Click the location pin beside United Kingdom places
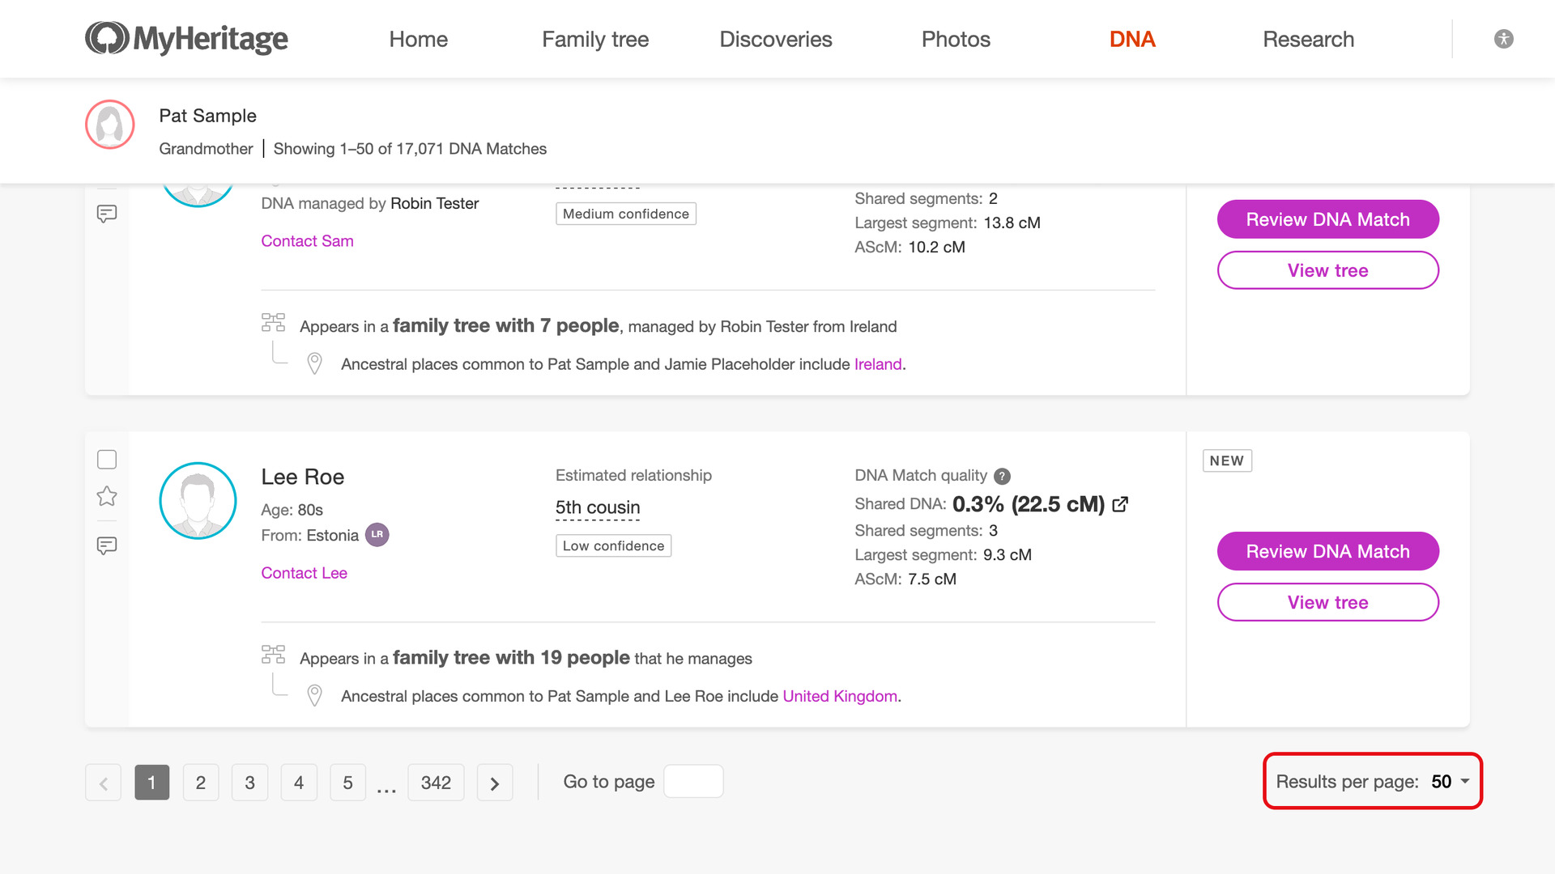This screenshot has width=1555, height=874. [315, 695]
